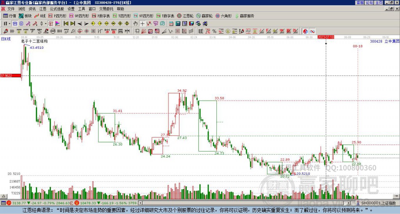Click the 300428 立中集团 stock label
Viewport: 400px width, 214px height.
pyautogui.click(x=385, y=41)
